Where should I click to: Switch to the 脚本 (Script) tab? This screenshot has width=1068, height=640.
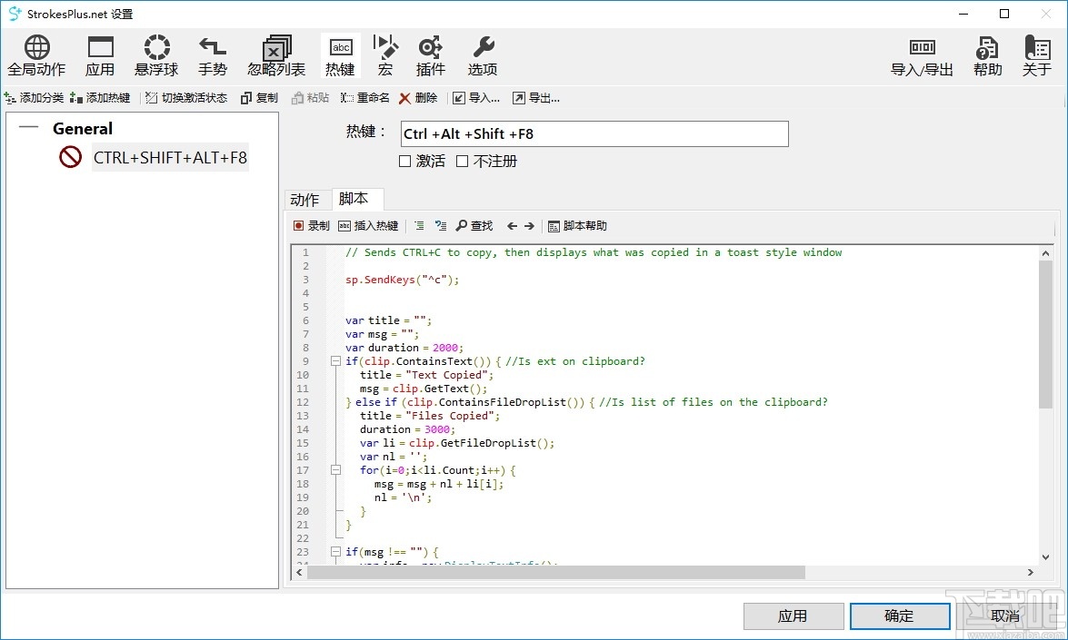[x=356, y=199]
